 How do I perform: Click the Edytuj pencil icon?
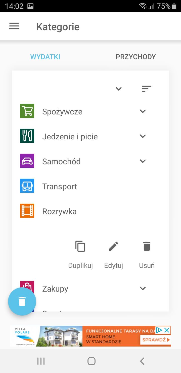click(114, 246)
